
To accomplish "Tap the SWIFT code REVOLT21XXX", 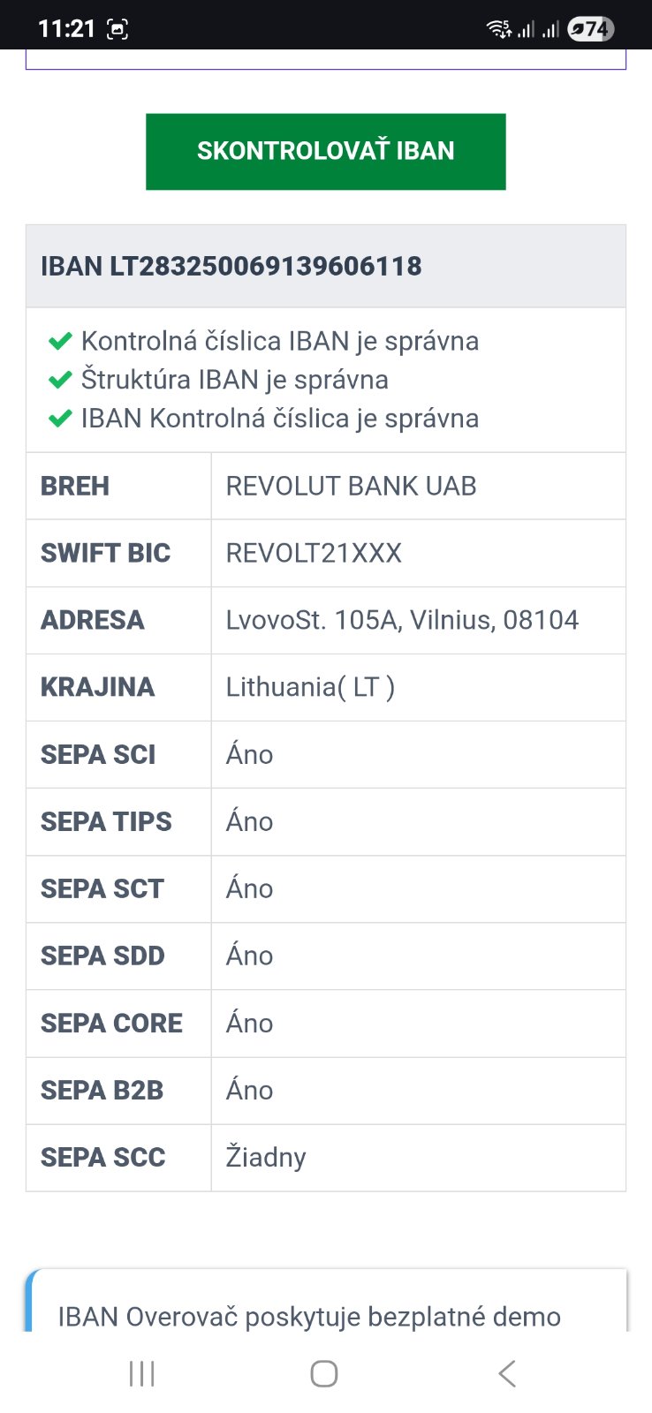I will coord(314,553).
